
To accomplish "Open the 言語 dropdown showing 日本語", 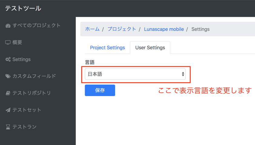I will pos(135,74).
